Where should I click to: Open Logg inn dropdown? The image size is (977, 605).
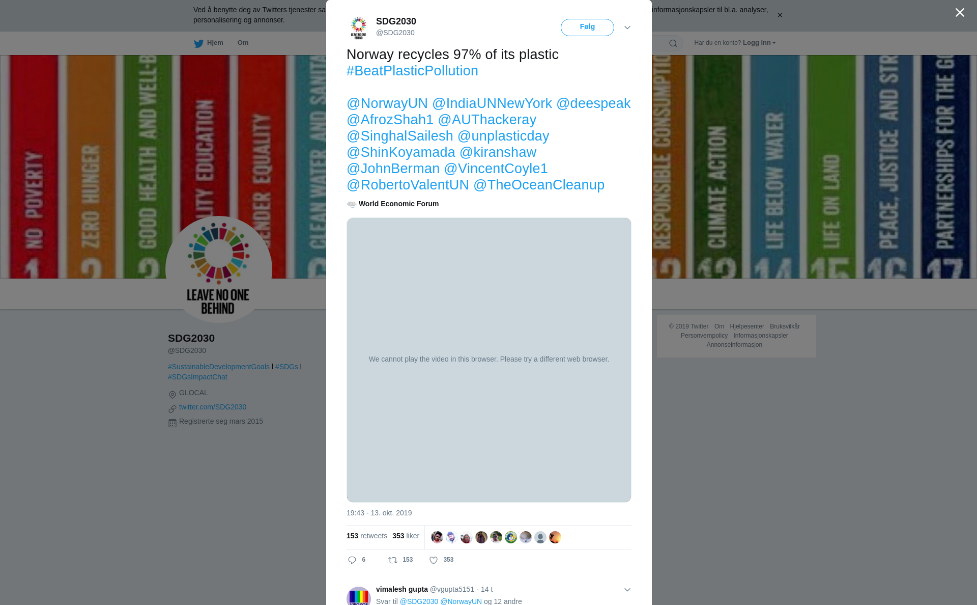[759, 43]
